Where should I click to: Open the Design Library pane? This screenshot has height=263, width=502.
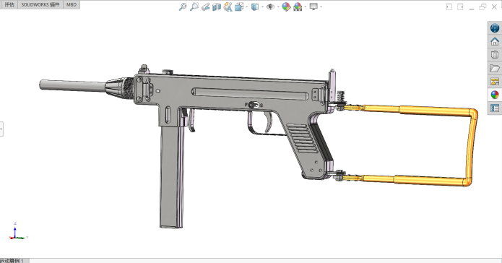click(495, 55)
